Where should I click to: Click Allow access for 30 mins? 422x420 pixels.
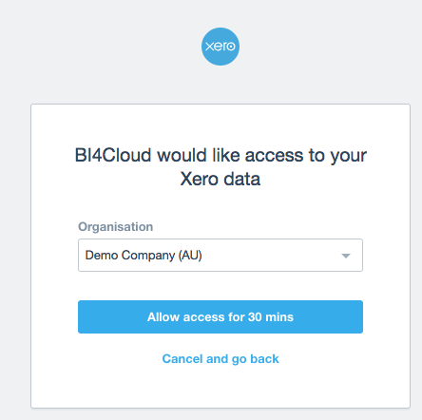[221, 316]
